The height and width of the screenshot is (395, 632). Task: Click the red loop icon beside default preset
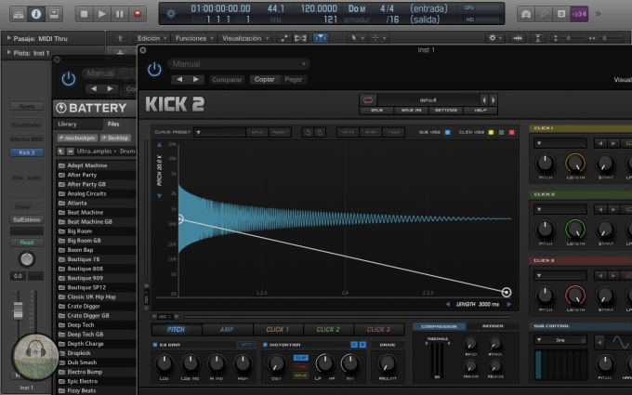368,99
